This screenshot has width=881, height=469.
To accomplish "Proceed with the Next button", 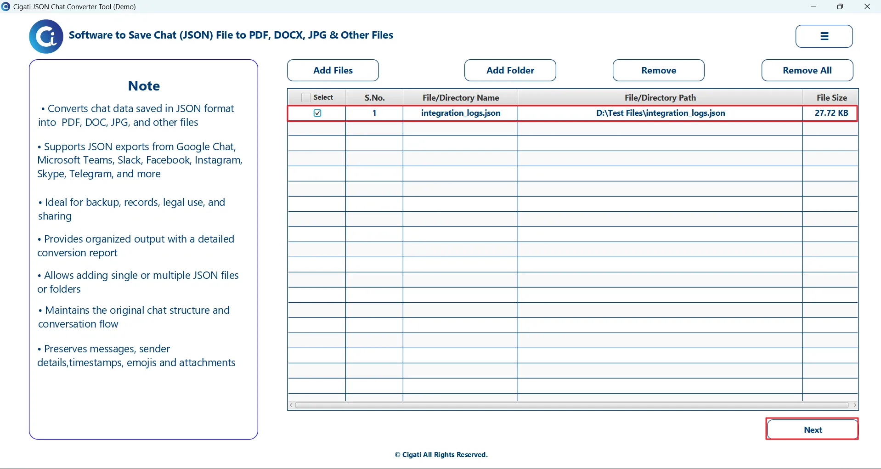I will (x=812, y=429).
